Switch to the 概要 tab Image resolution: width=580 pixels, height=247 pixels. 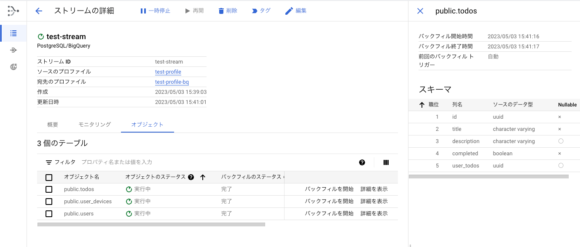(53, 125)
